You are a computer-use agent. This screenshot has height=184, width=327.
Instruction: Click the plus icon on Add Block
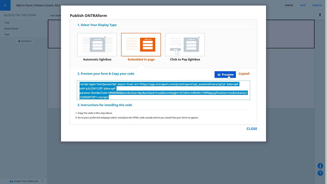point(19,41)
